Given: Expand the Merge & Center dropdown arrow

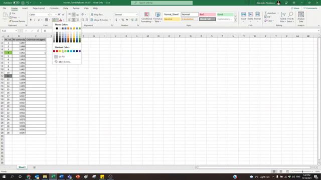Looking at the screenshot, I should (x=110, y=20).
